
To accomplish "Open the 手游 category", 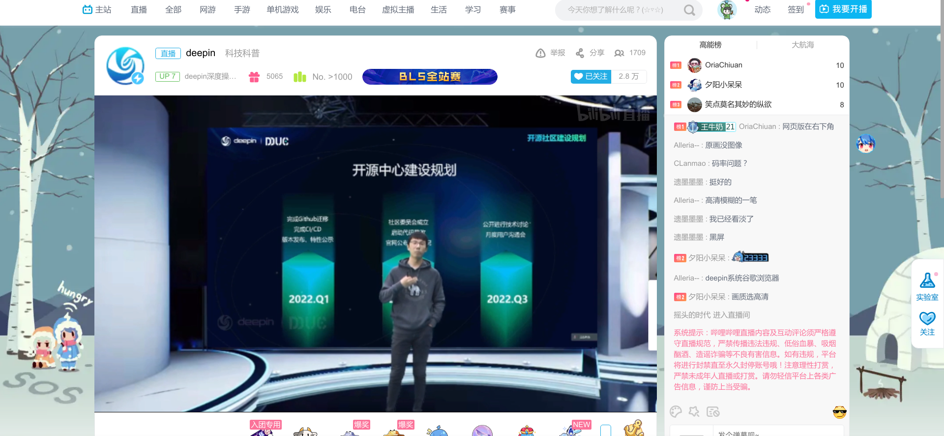I will click(242, 9).
